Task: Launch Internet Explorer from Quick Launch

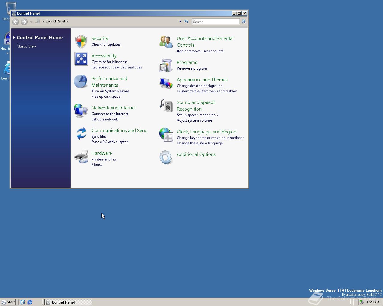Action: 30,302
